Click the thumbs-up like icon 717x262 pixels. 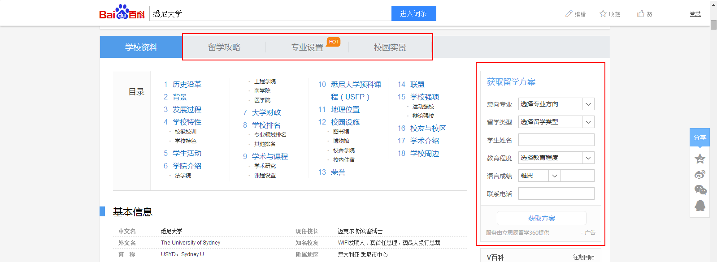coord(641,14)
